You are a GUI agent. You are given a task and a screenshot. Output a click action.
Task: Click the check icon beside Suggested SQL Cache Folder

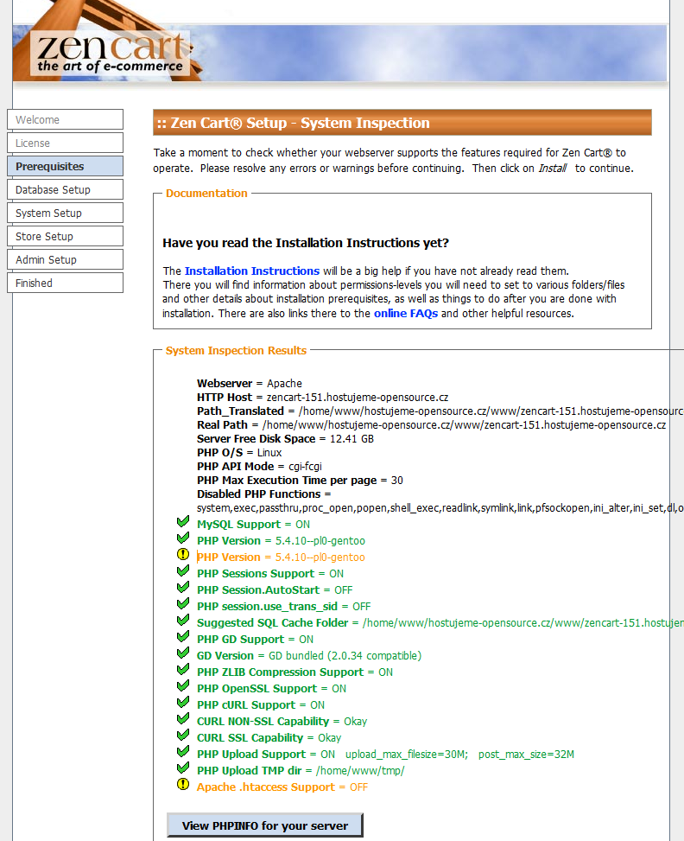pyautogui.click(x=183, y=620)
